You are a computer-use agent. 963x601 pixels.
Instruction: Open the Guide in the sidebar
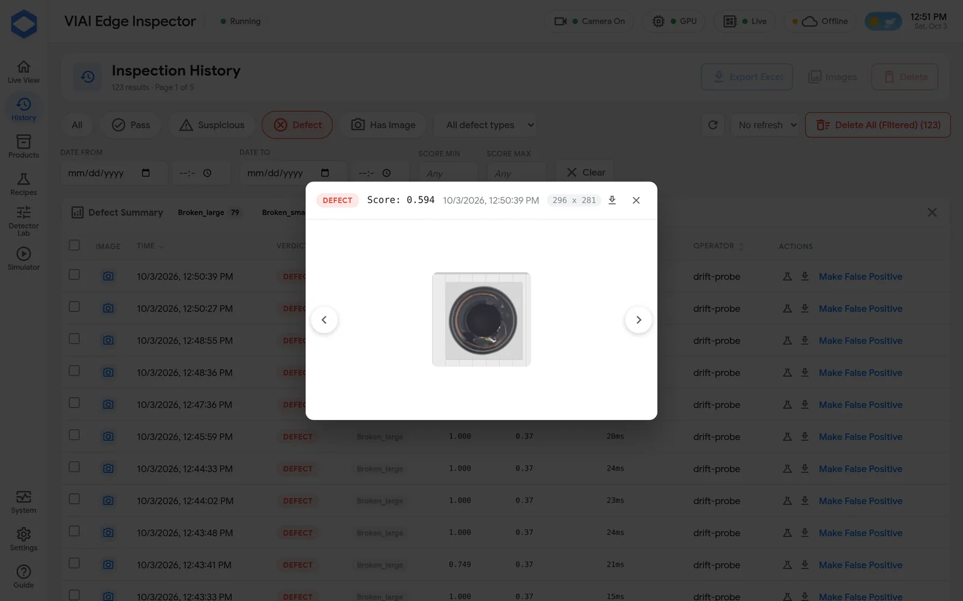click(x=23, y=576)
